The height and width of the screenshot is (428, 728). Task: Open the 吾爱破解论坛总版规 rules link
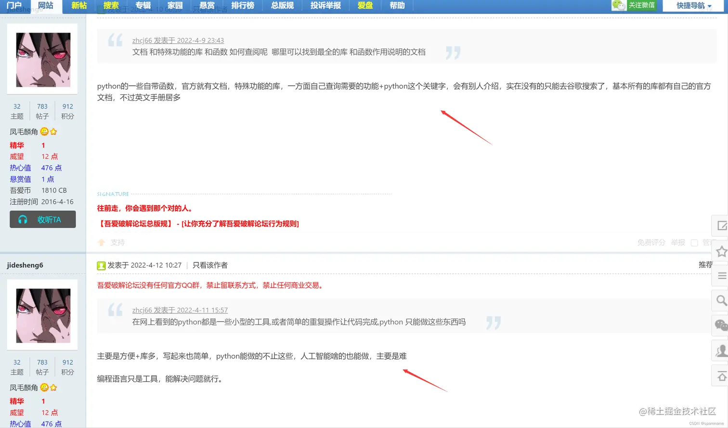click(132, 223)
